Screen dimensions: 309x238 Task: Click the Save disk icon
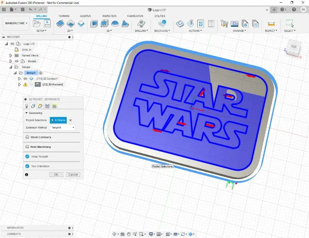point(23,9)
